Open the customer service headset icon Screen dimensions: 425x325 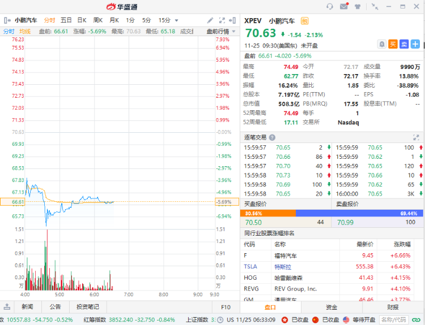click(x=330, y=6)
